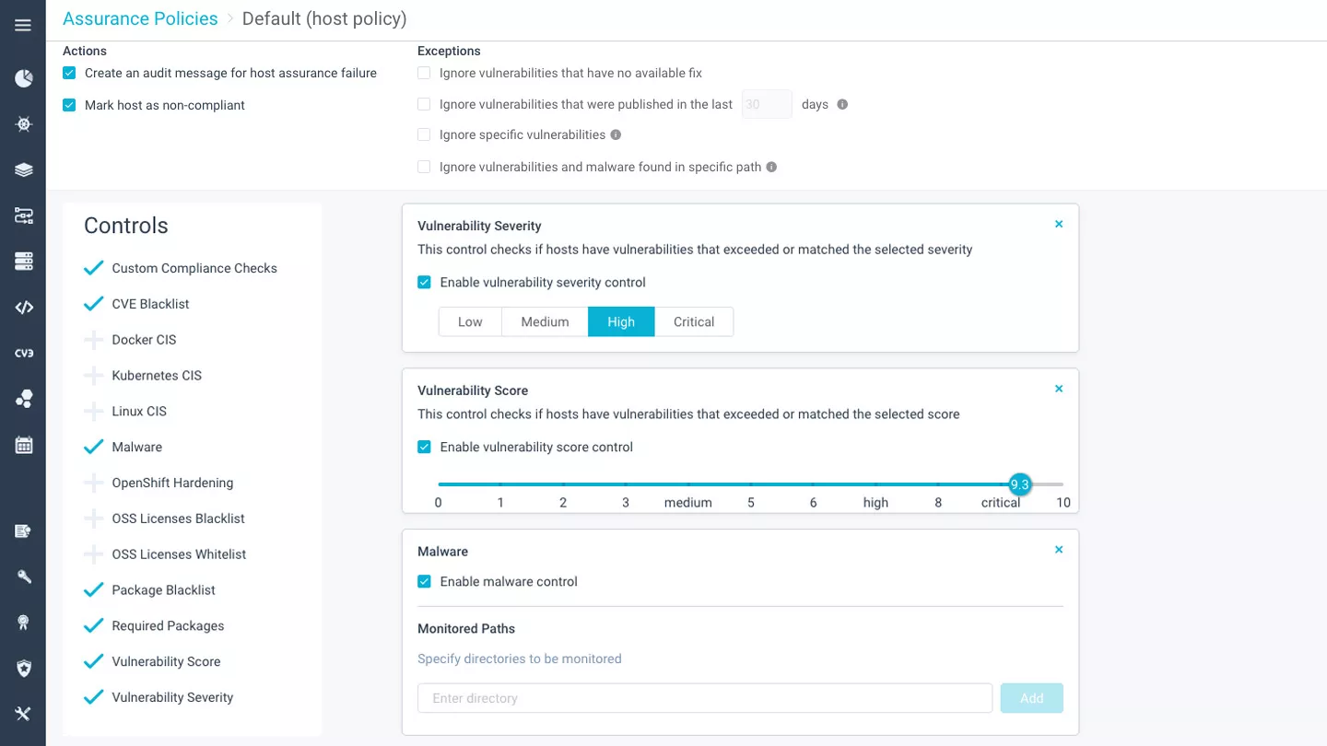The image size is (1327, 746).
Task: Open the policy document sidebar icon
Action: tap(24, 530)
